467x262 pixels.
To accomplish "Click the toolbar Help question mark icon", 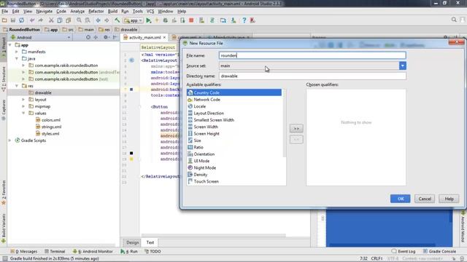I will pos(244,20).
